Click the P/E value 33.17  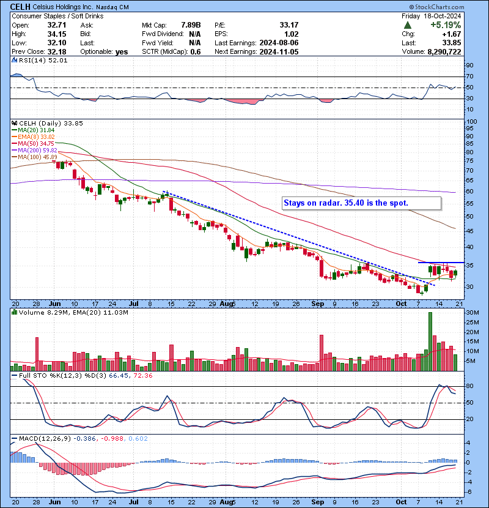(289, 25)
